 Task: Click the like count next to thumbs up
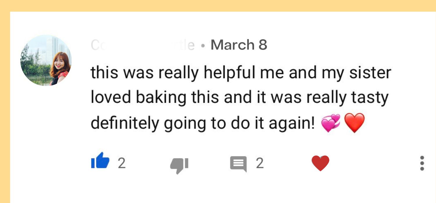(122, 164)
